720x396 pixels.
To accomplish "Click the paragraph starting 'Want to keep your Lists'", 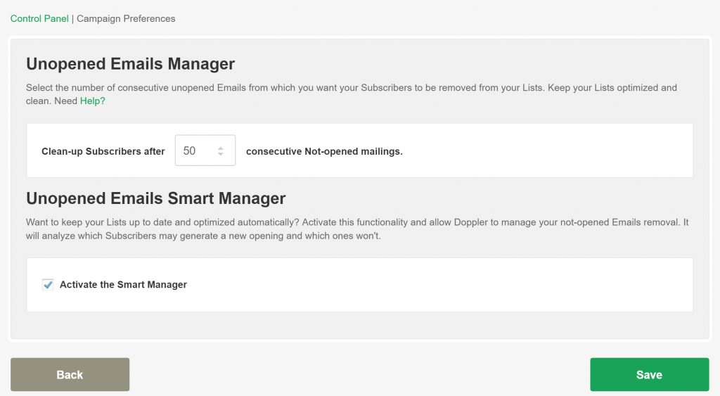I will [357, 229].
